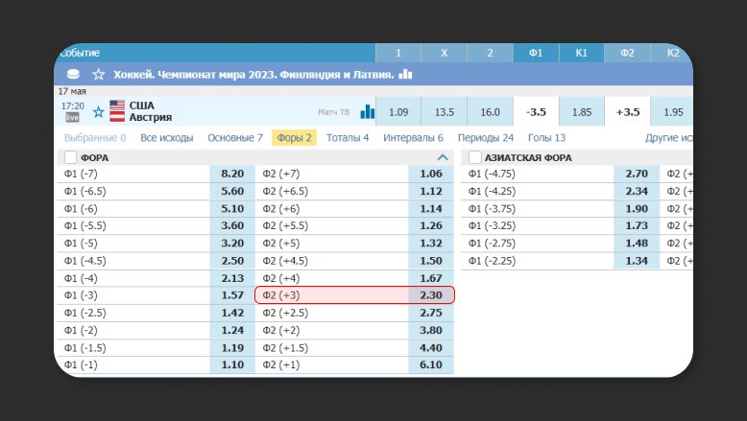Tick the АЗИАТСКАЯ ФОРА checkbox
Screen dimensions: 747x421
pos(475,157)
